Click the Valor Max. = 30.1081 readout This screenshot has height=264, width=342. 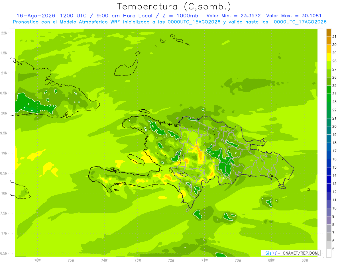(x=294, y=16)
